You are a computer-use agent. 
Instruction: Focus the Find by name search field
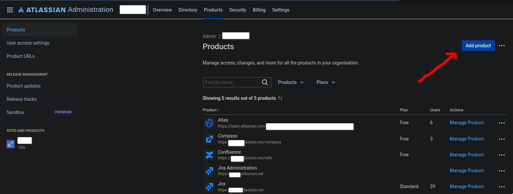pos(237,82)
